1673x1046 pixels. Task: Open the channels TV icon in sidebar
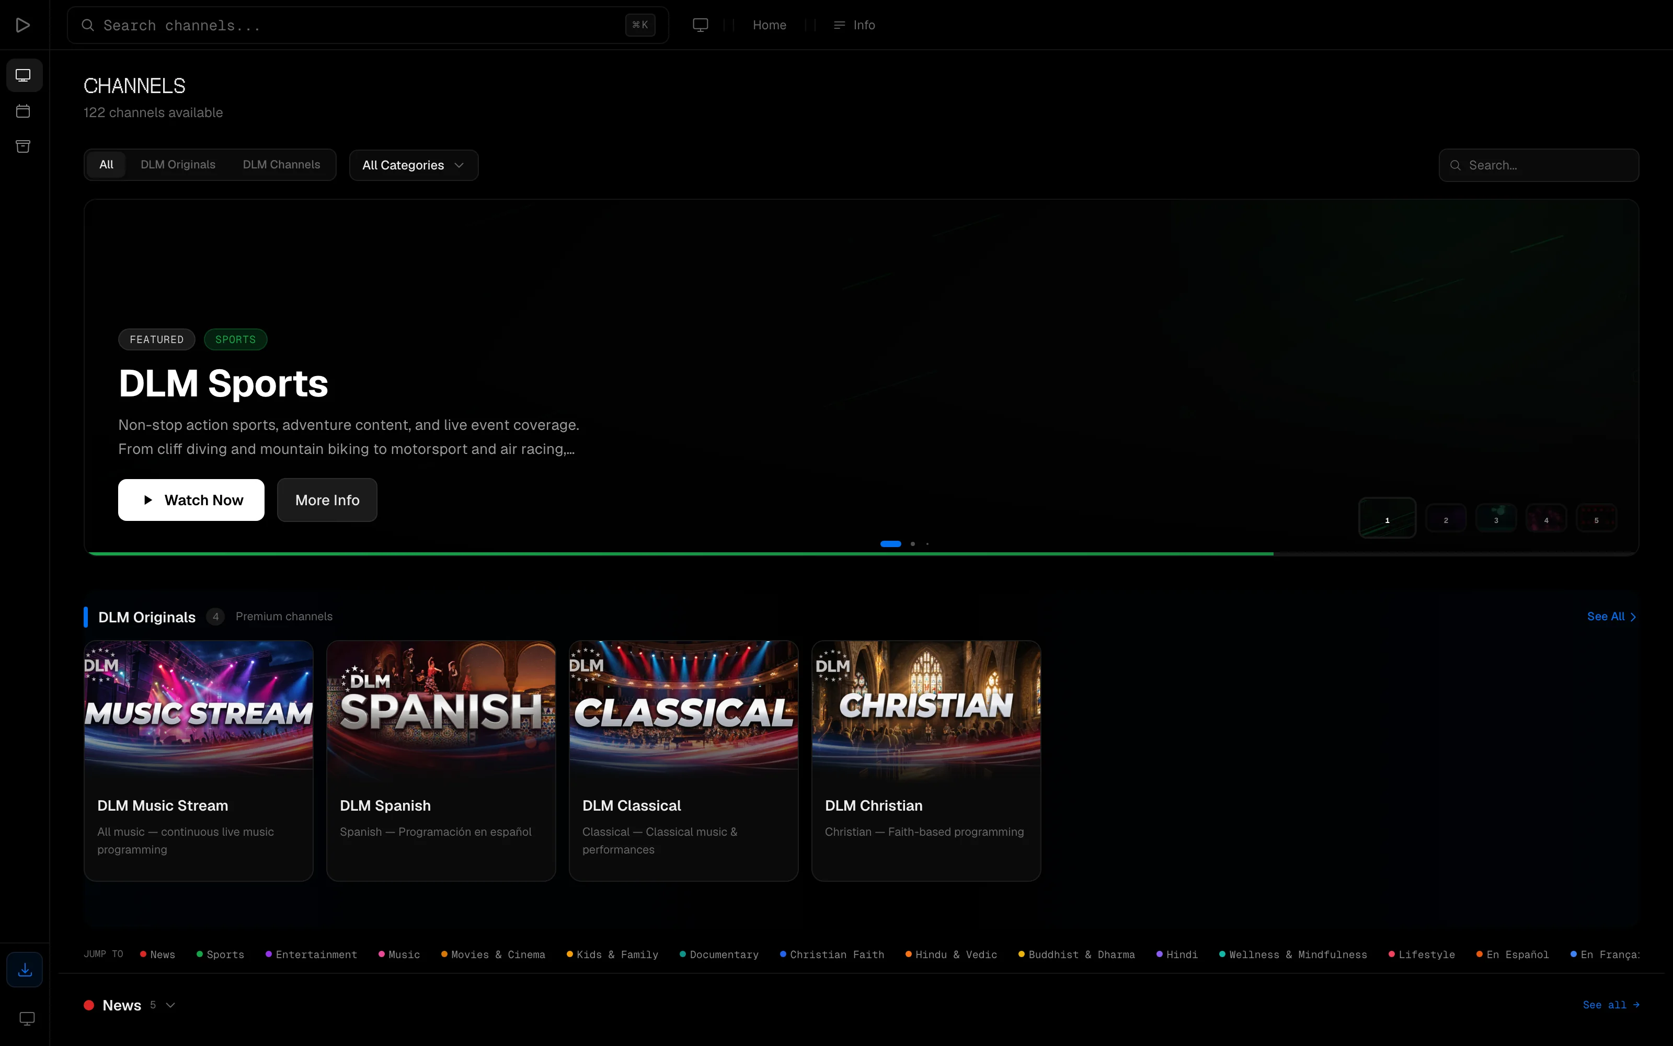click(24, 75)
